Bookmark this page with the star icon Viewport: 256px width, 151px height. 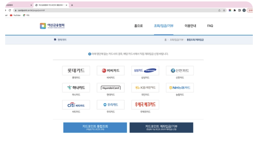[224, 10]
